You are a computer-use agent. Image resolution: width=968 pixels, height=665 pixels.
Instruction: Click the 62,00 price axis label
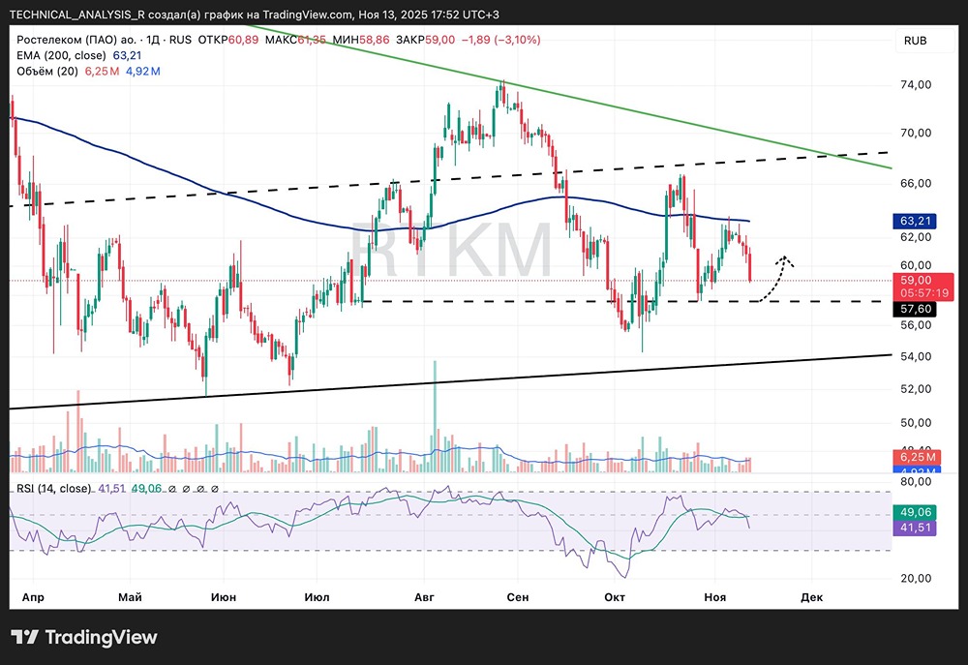916,237
